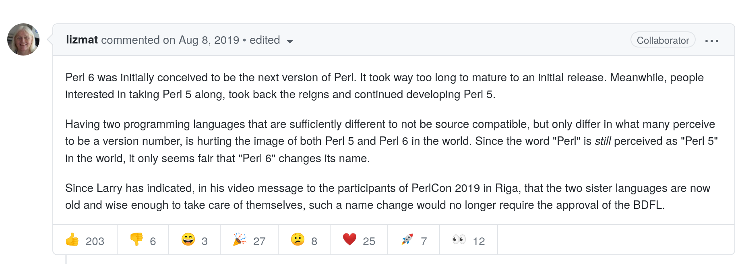740x264 pixels.
Task: Open the three-dot comment options menu
Action: [712, 41]
